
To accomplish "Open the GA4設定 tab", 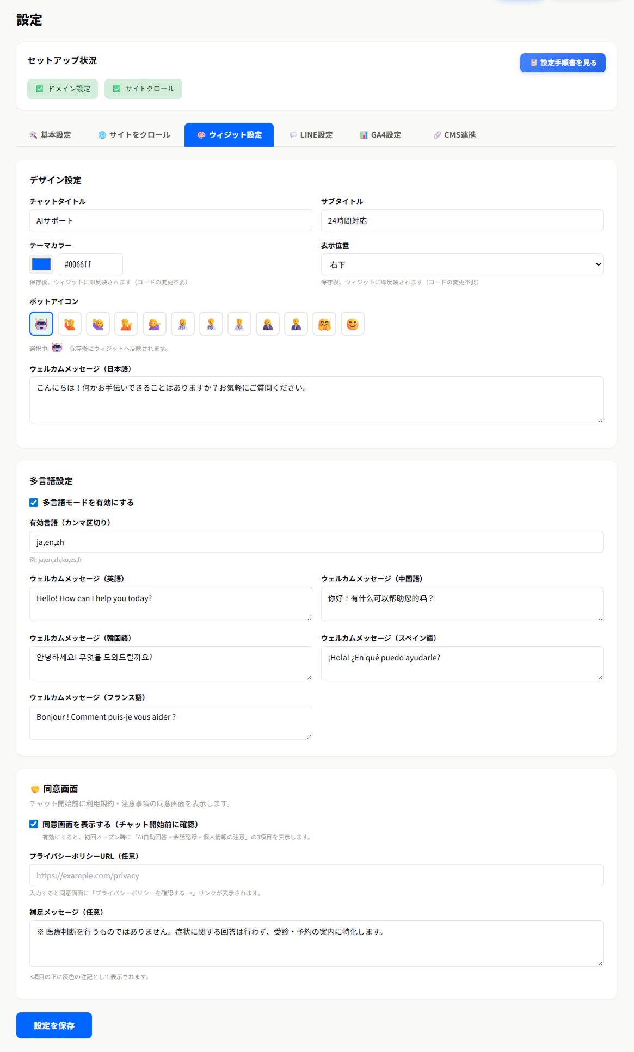I will (x=380, y=135).
